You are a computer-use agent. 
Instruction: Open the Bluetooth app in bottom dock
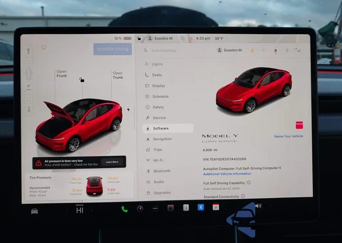[200, 207]
